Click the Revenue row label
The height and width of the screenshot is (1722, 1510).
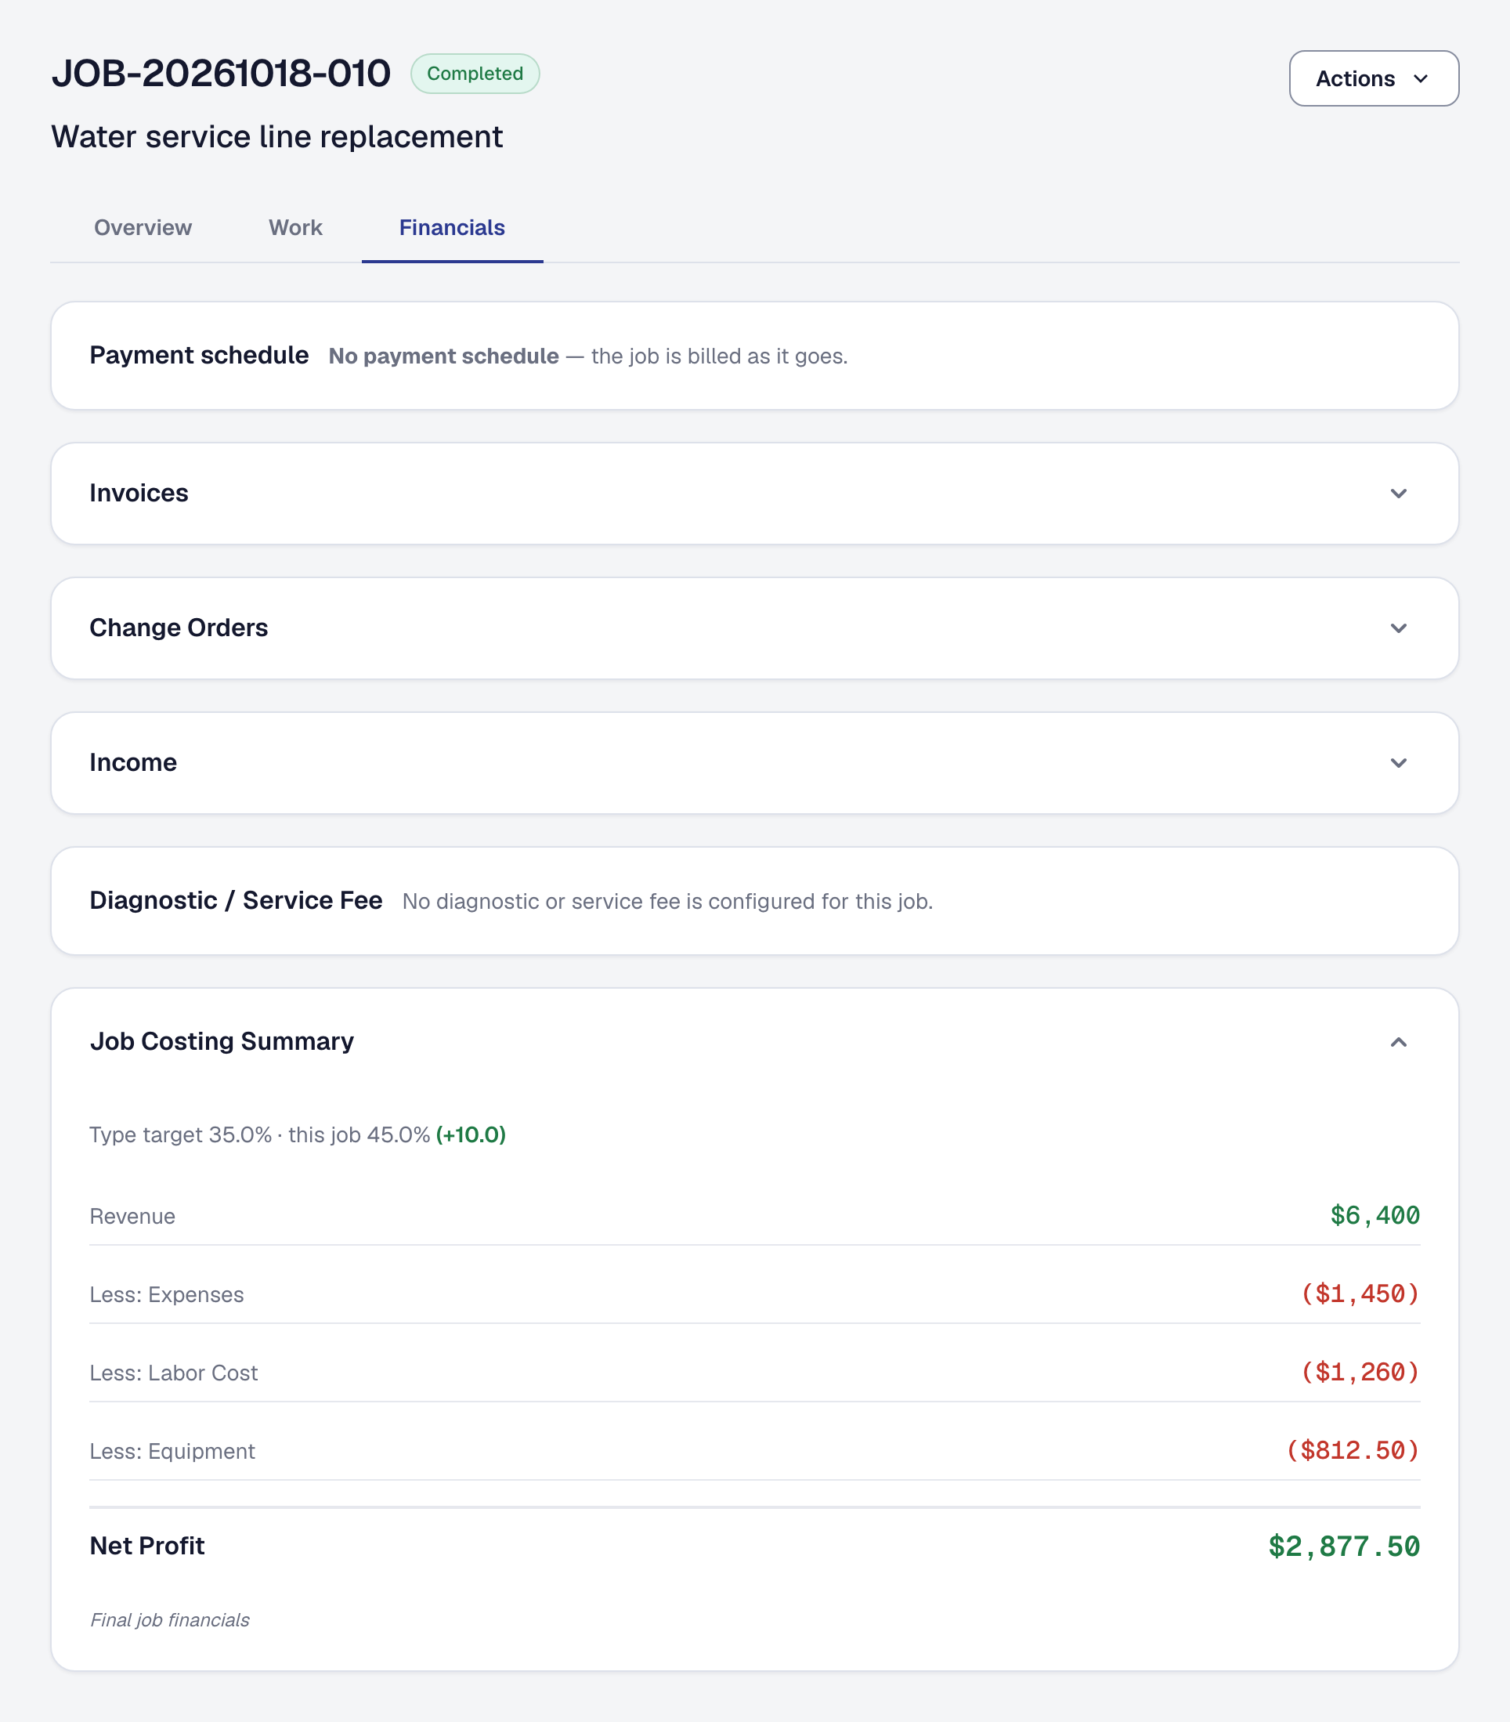point(132,1217)
